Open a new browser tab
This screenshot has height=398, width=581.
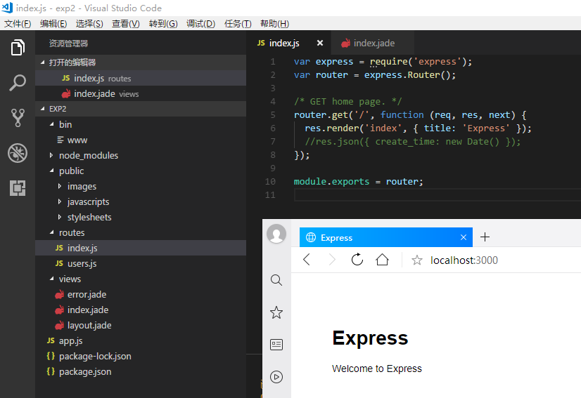pos(485,237)
